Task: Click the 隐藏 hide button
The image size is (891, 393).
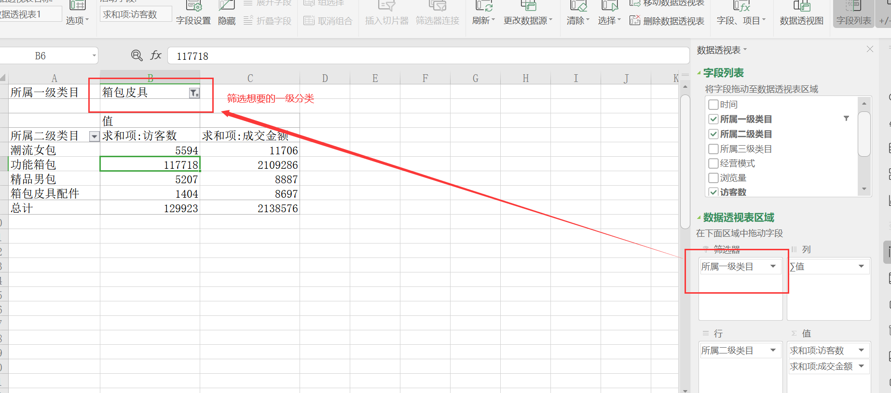Action: (x=227, y=14)
